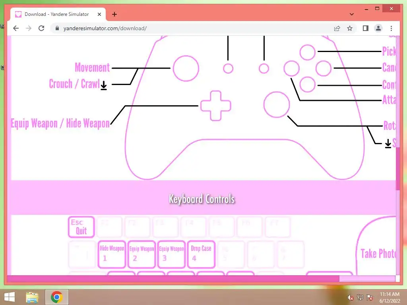Bookmark this page with the star icon
Screen dimensions: 407x305
click(x=350, y=28)
